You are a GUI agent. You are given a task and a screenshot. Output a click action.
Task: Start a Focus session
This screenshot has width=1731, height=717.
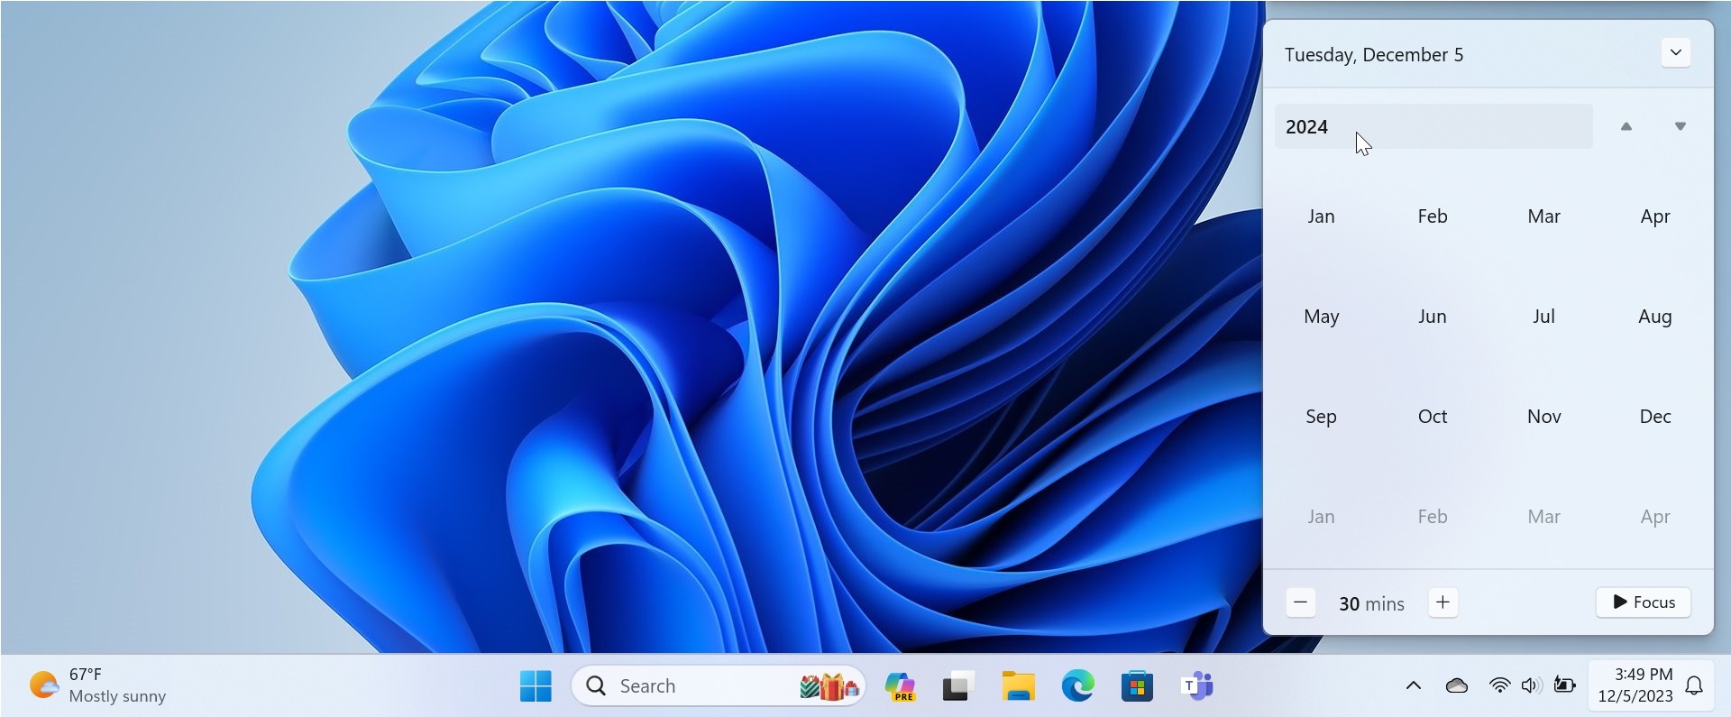coord(1643,602)
